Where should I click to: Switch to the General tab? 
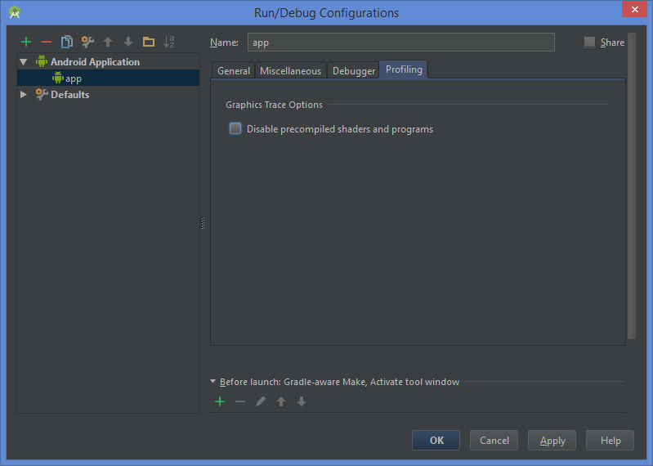(233, 71)
